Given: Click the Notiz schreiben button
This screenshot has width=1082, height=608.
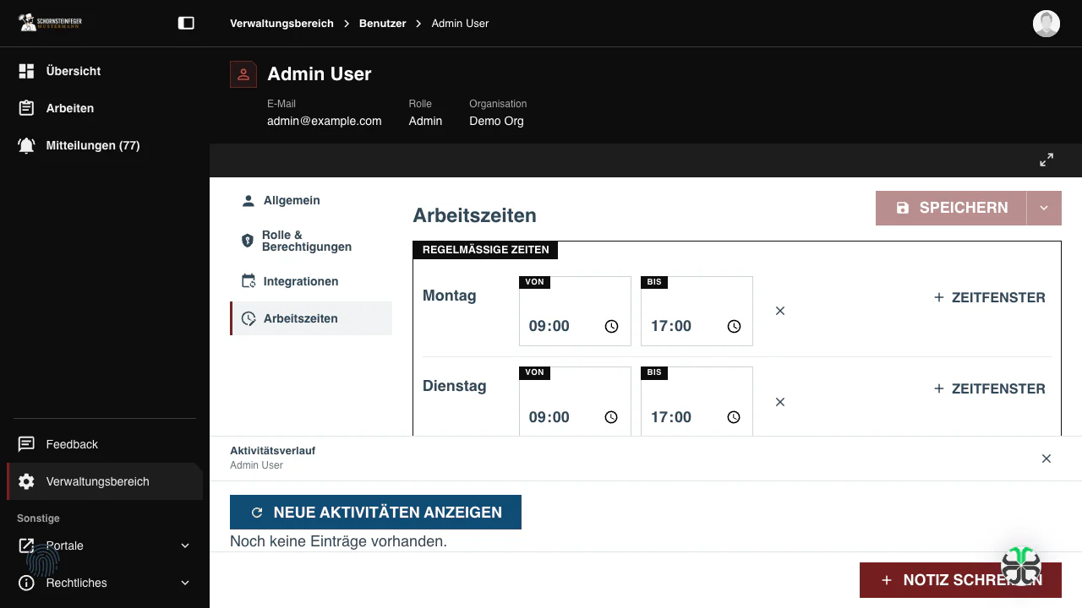Looking at the screenshot, I should (960, 580).
